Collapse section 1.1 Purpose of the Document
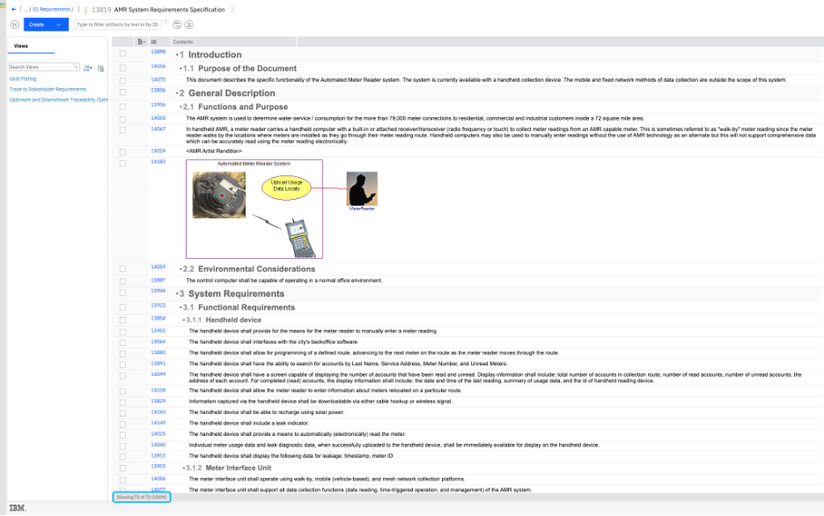824x516 pixels. point(180,69)
